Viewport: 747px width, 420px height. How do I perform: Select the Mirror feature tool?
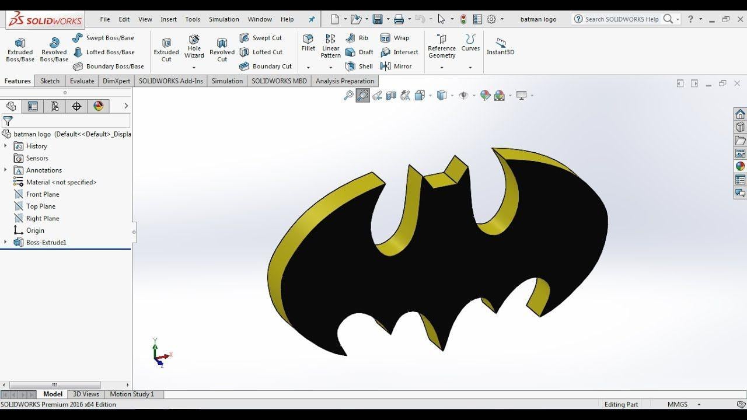point(396,66)
